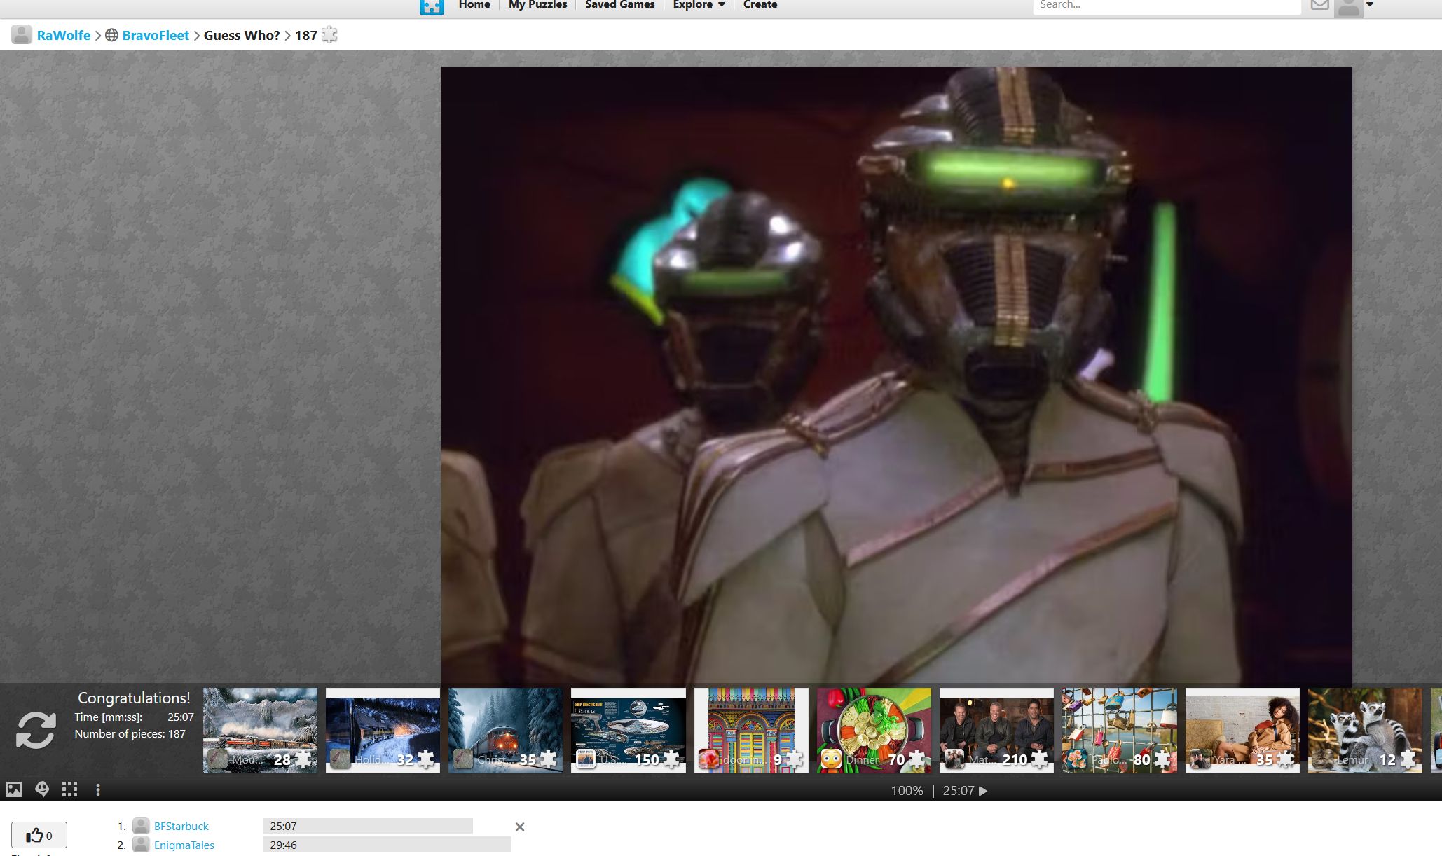Click BFStarbuck's avatar icon

[141, 826]
